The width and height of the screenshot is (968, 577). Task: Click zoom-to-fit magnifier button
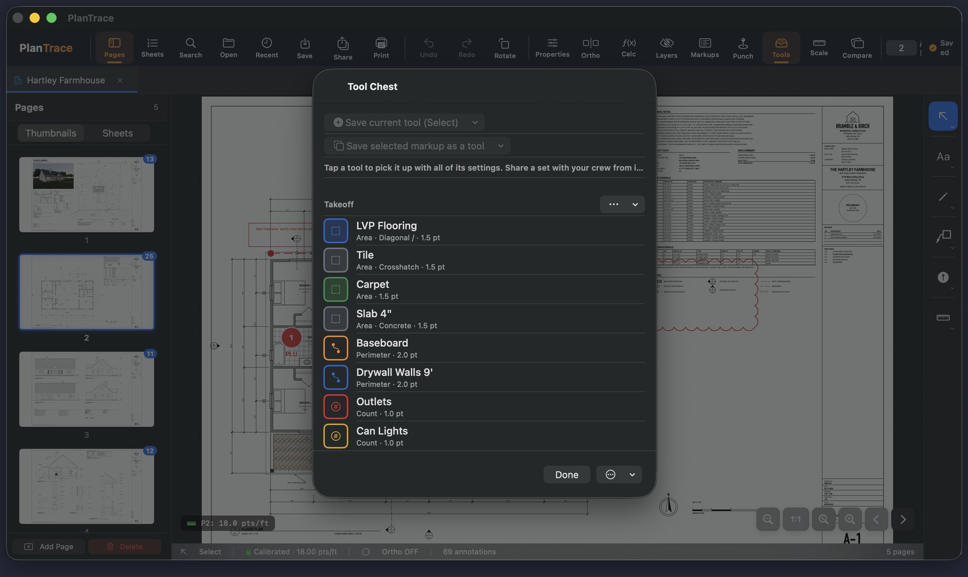(823, 519)
